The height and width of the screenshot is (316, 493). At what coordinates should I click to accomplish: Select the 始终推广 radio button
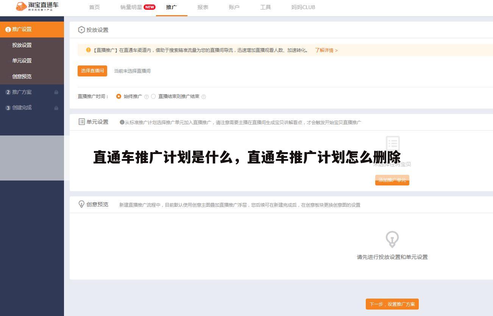coord(119,97)
